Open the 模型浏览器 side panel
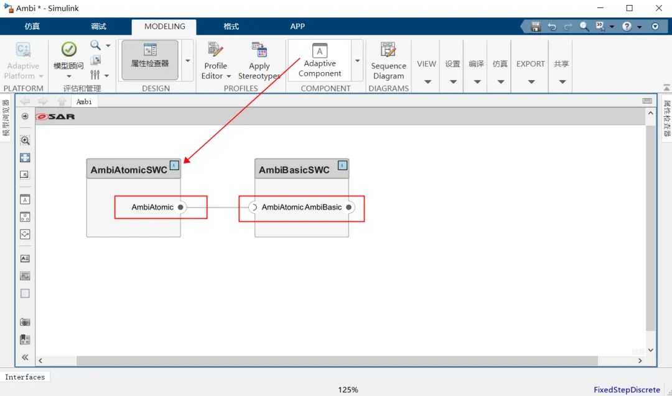Screen dimensions: 672x396 6,117
